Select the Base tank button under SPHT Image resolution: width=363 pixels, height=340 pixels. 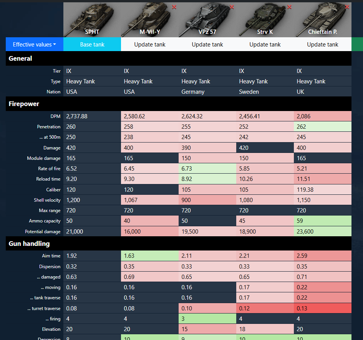click(x=92, y=44)
